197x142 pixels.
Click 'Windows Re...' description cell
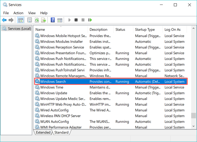[100, 76]
